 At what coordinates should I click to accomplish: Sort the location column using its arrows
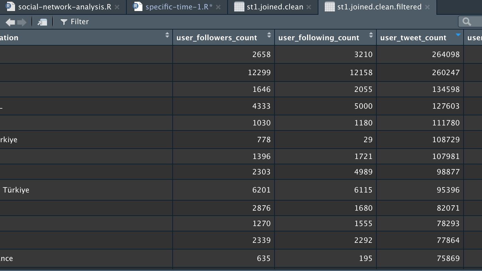pos(167,35)
